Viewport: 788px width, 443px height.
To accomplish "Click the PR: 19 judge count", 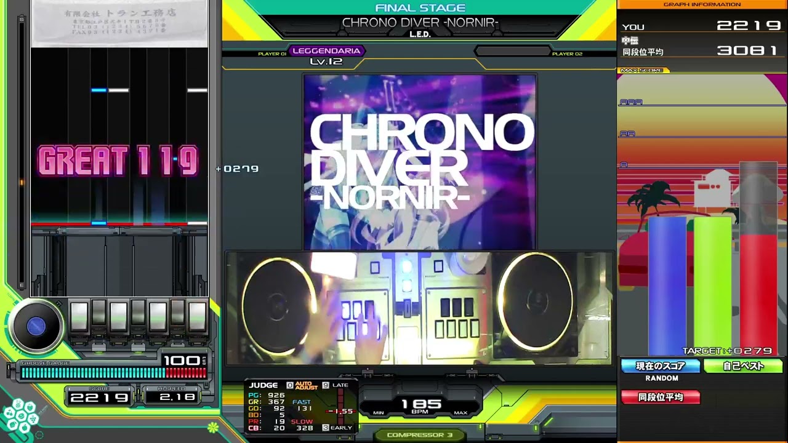I will point(267,421).
